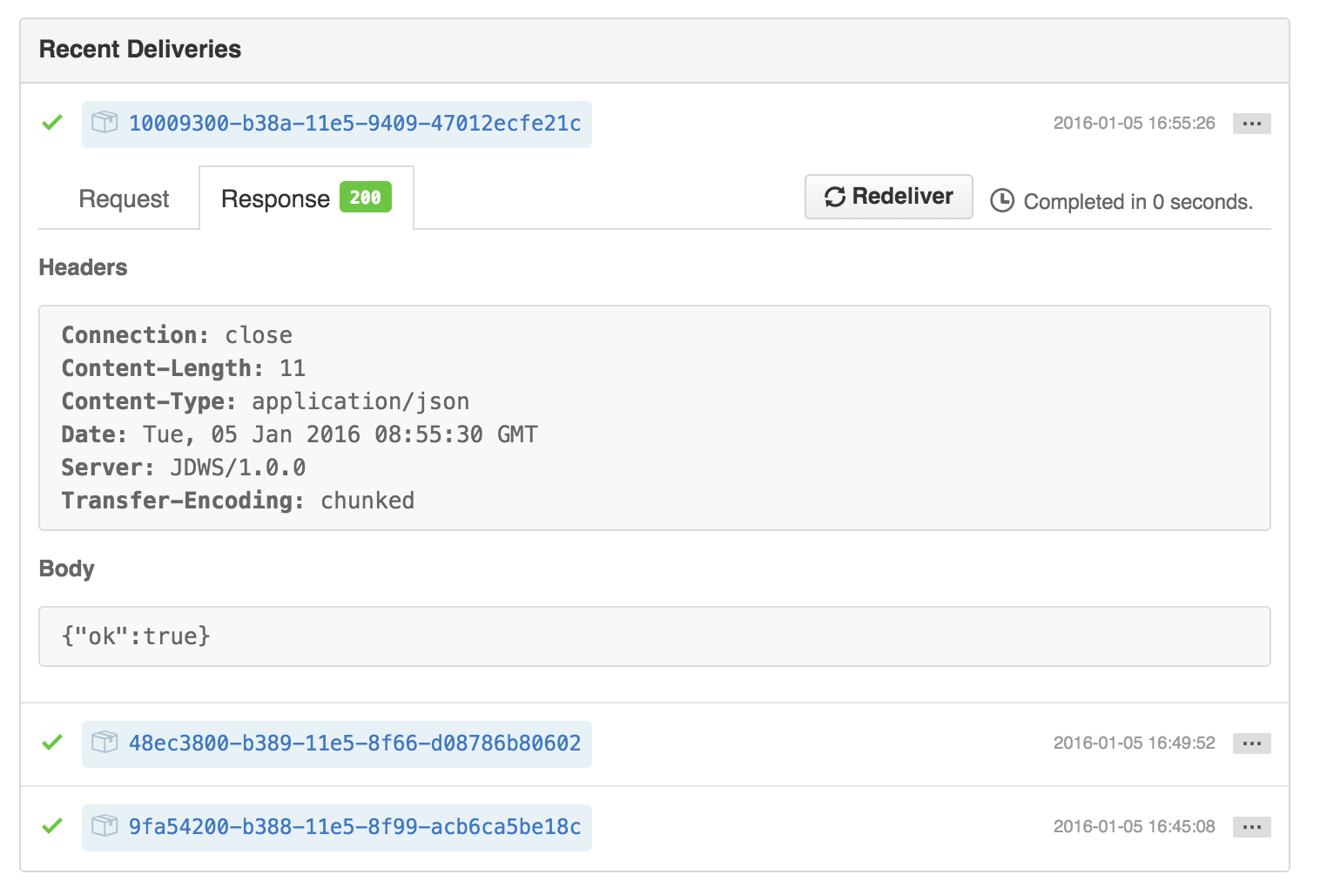Click timestamp 2016-01-05 16:49:52
This screenshot has width=1320, height=895.
click(x=1134, y=744)
